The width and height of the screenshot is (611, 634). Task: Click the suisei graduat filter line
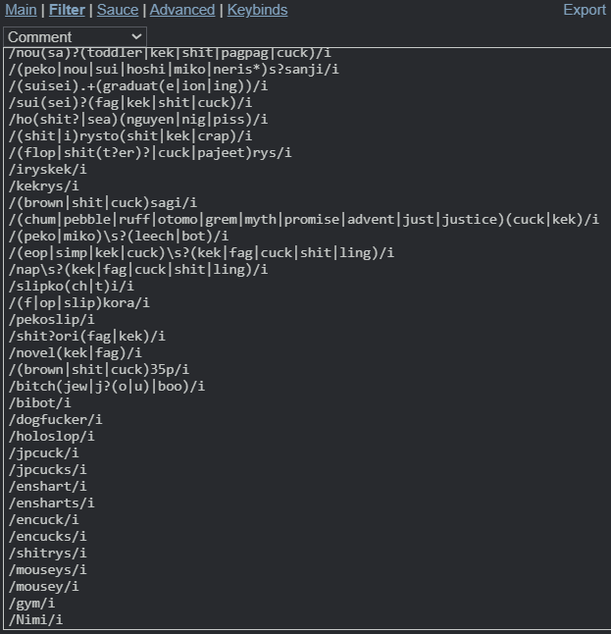click(138, 85)
